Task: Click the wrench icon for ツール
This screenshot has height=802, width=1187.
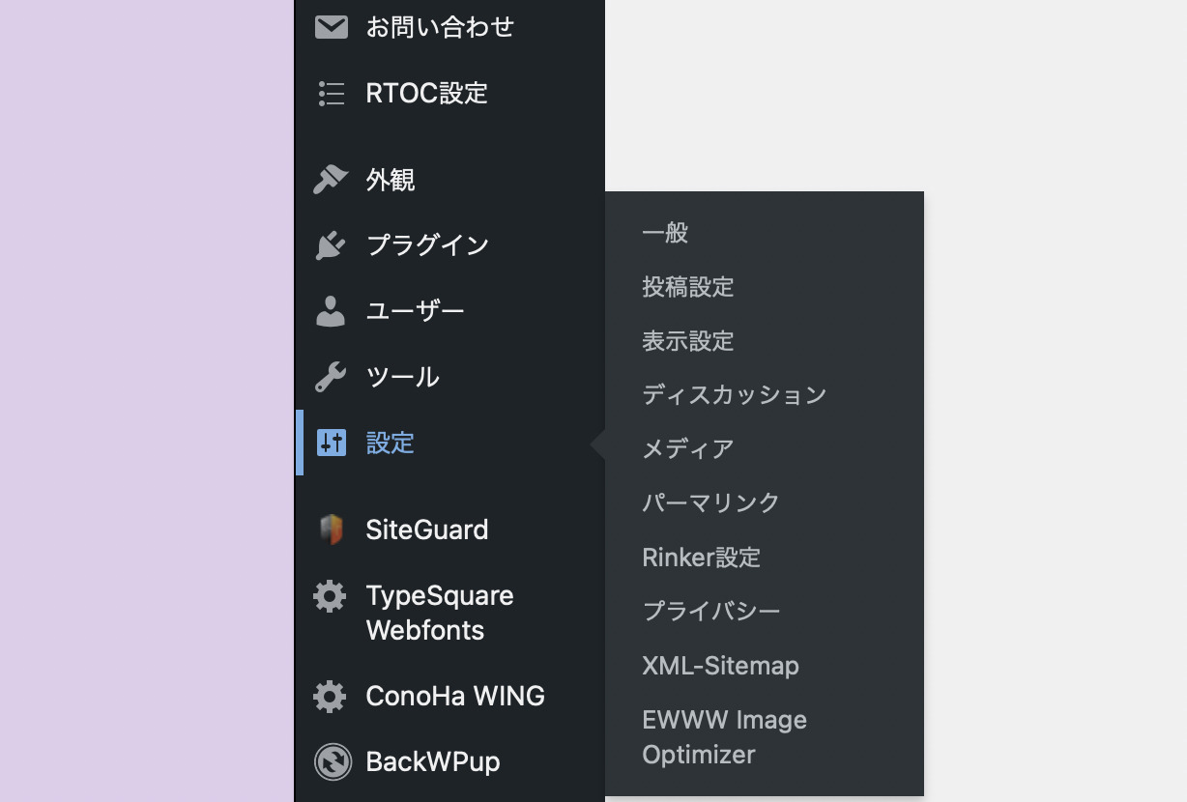Action: [x=331, y=377]
